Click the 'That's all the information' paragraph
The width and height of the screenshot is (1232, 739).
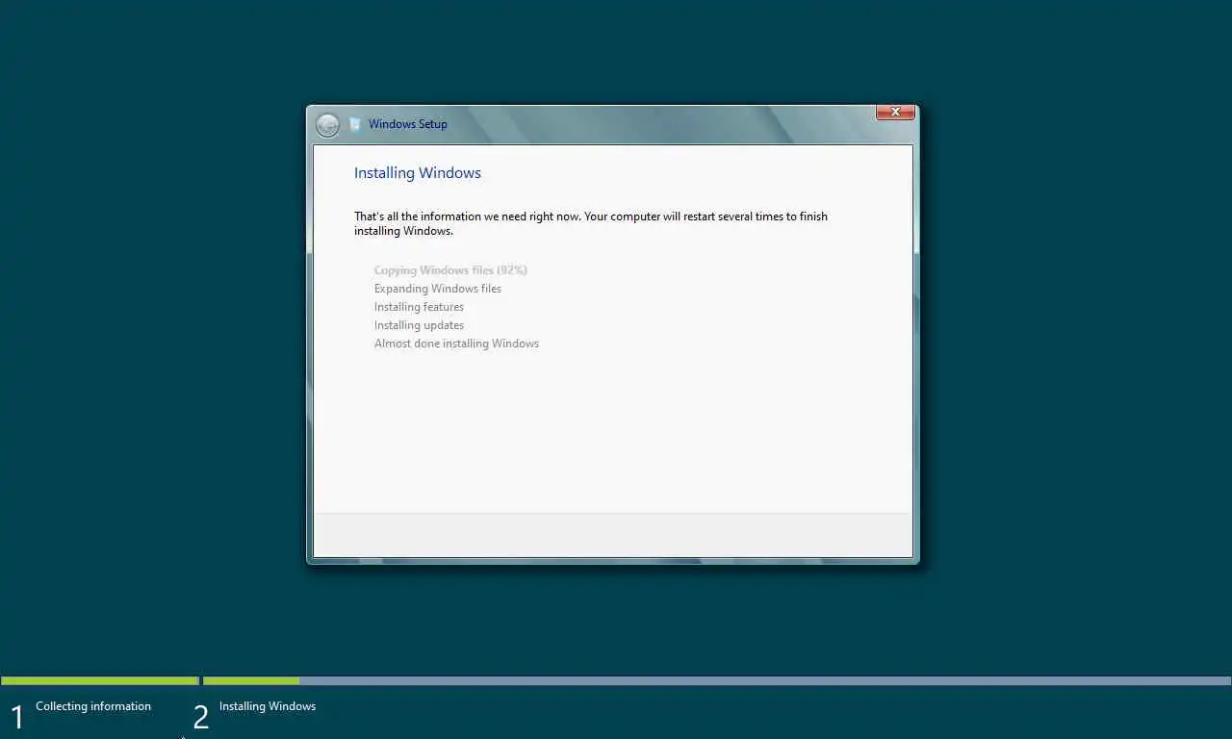click(x=591, y=223)
